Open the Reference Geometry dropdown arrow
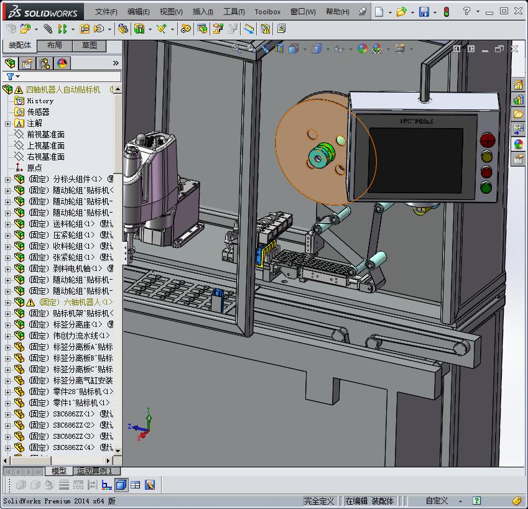 172,30
